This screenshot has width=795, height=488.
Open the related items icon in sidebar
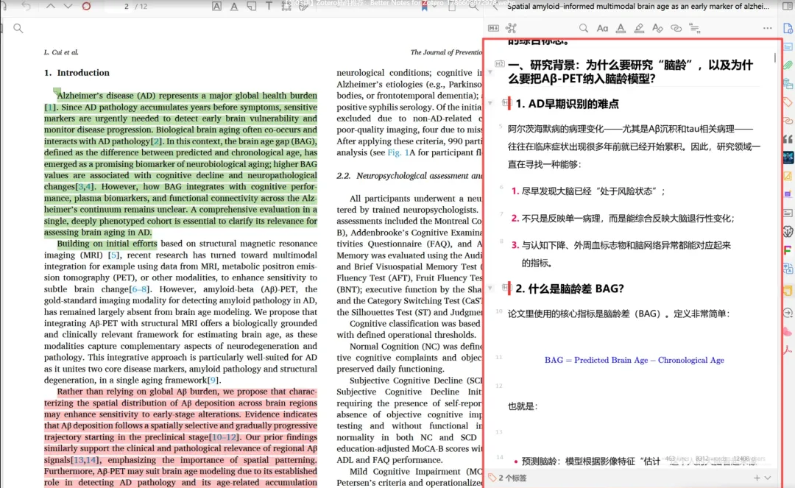(788, 121)
